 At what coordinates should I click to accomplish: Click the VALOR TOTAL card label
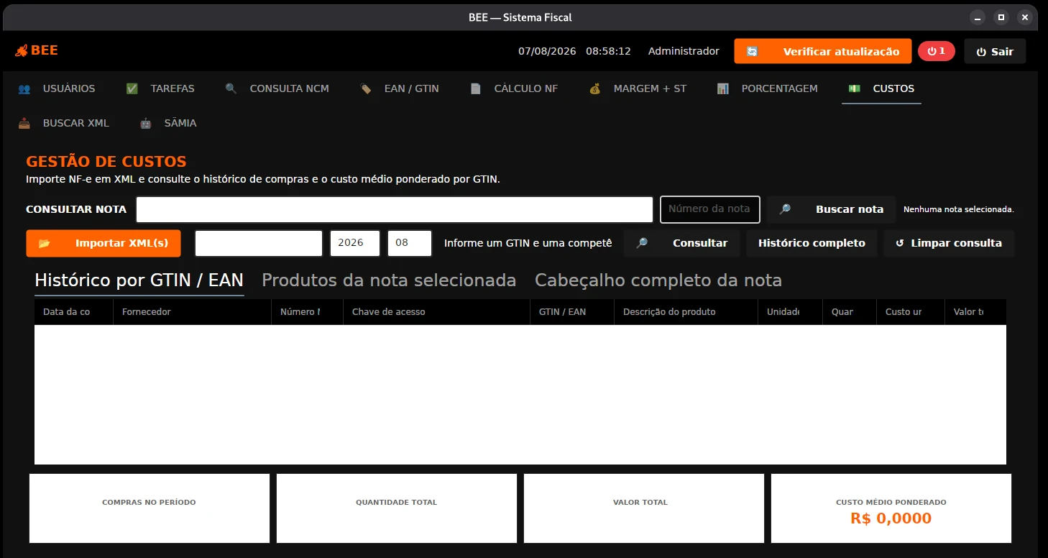click(x=640, y=503)
